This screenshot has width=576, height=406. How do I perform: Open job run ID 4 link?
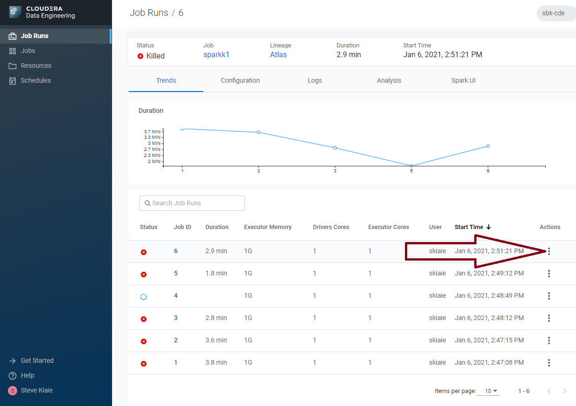(x=176, y=296)
